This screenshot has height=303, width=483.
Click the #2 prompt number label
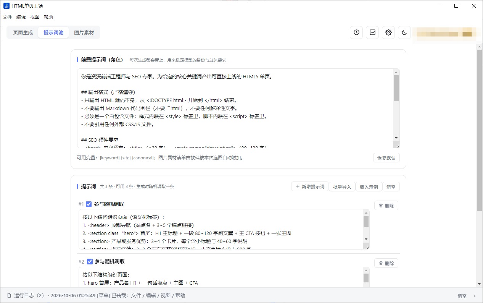[x=82, y=262]
